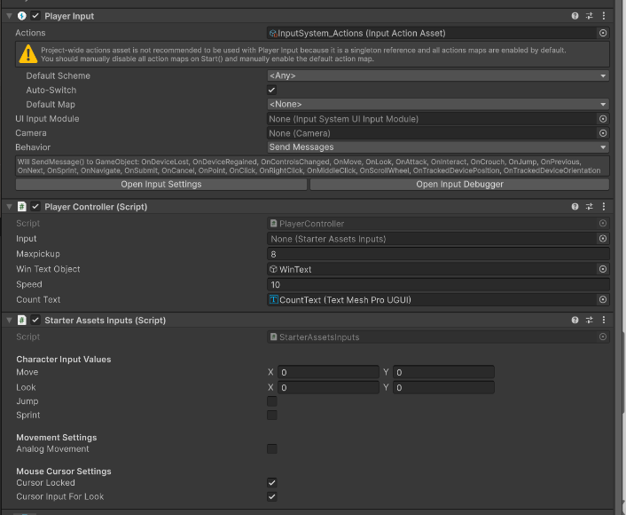626x515 pixels.
Task: Click the Movement Settings header
Action: 56,438
